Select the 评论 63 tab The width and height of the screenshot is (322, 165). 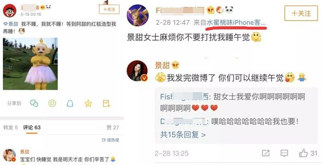tap(32, 127)
